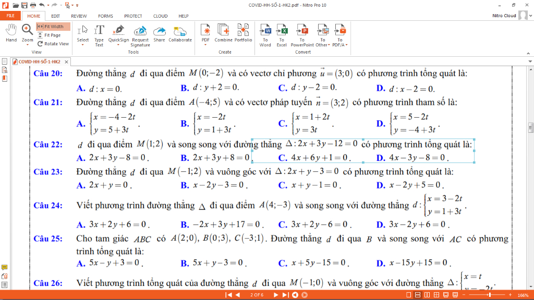Toggle Fit Page view mode
Viewport: 534px width, 300px height.
coord(49,35)
